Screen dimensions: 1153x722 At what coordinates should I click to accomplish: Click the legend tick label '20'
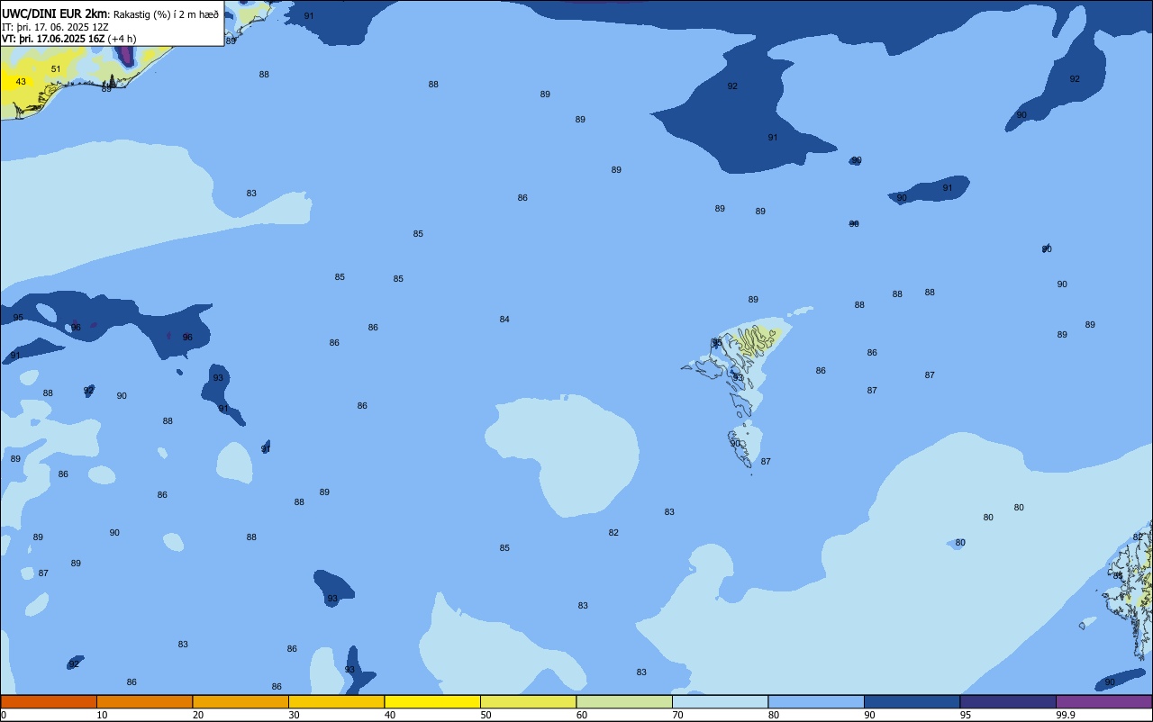click(197, 715)
